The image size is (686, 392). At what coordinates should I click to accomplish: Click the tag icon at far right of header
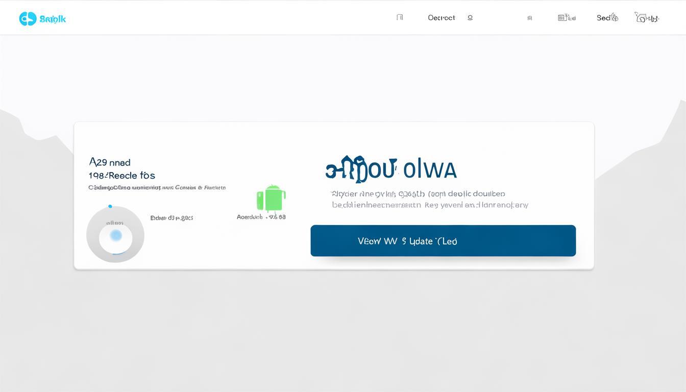pos(646,18)
